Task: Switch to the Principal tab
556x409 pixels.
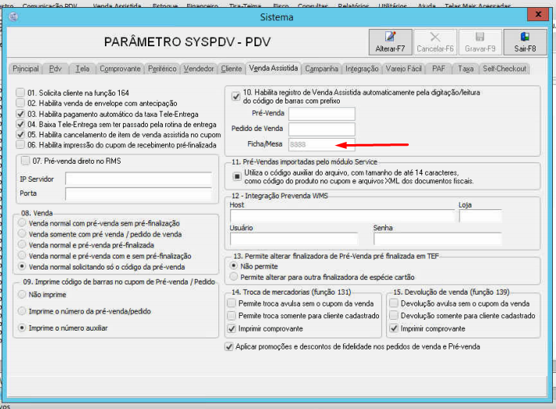Action: [26, 69]
